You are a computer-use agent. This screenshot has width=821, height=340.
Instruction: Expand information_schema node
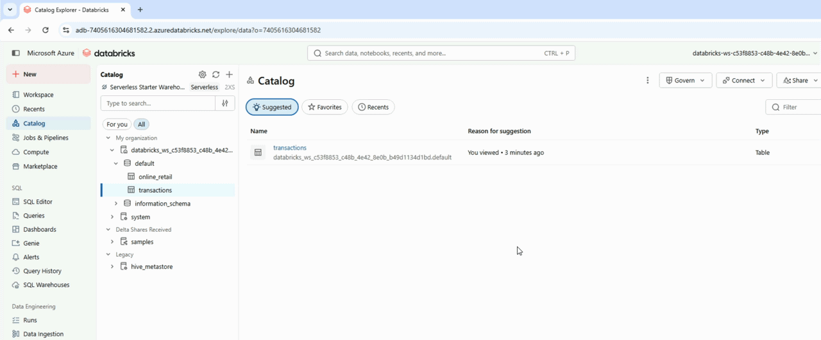pyautogui.click(x=116, y=204)
